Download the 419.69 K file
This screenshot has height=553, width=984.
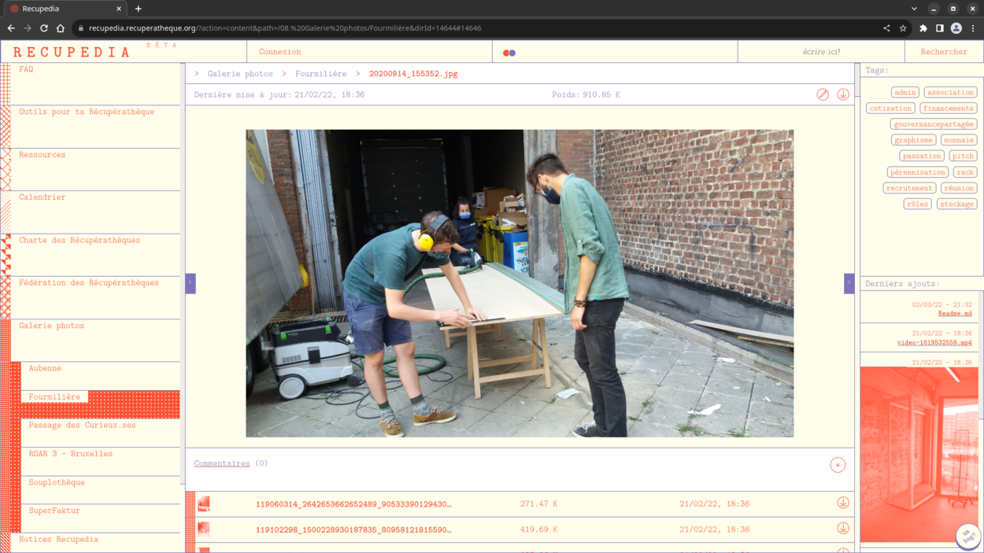843,529
